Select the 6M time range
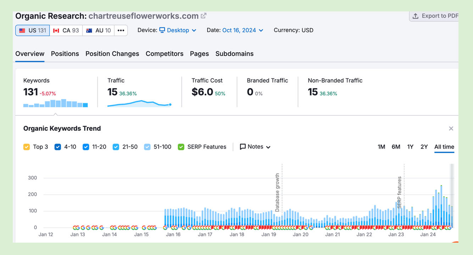473x255 pixels. [396, 147]
